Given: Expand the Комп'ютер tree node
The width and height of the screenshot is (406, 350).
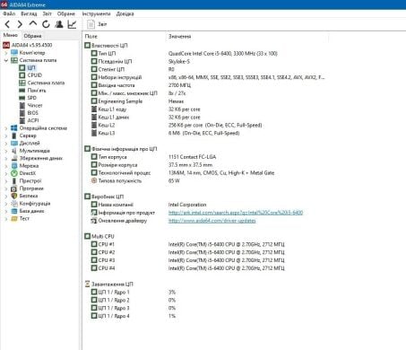Looking at the screenshot, I should pyautogui.click(x=6, y=53).
